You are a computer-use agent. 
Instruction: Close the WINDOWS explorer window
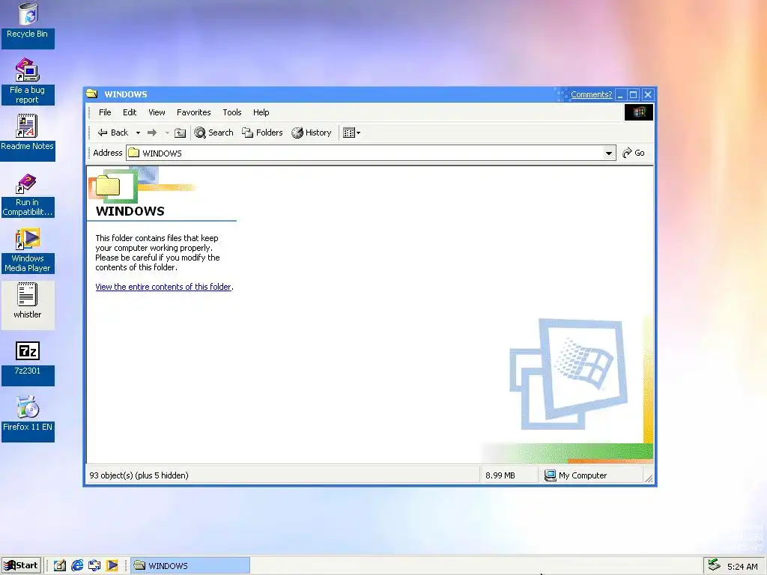pyautogui.click(x=648, y=94)
